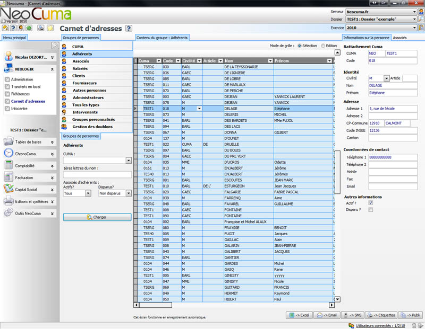425x329 pixels.
Task: Click the ChronoCuma clock icon
Action: pyautogui.click(x=8, y=153)
